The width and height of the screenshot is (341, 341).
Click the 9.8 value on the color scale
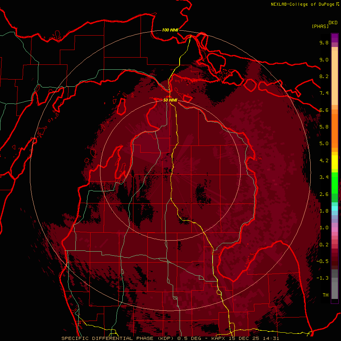pos(324,42)
